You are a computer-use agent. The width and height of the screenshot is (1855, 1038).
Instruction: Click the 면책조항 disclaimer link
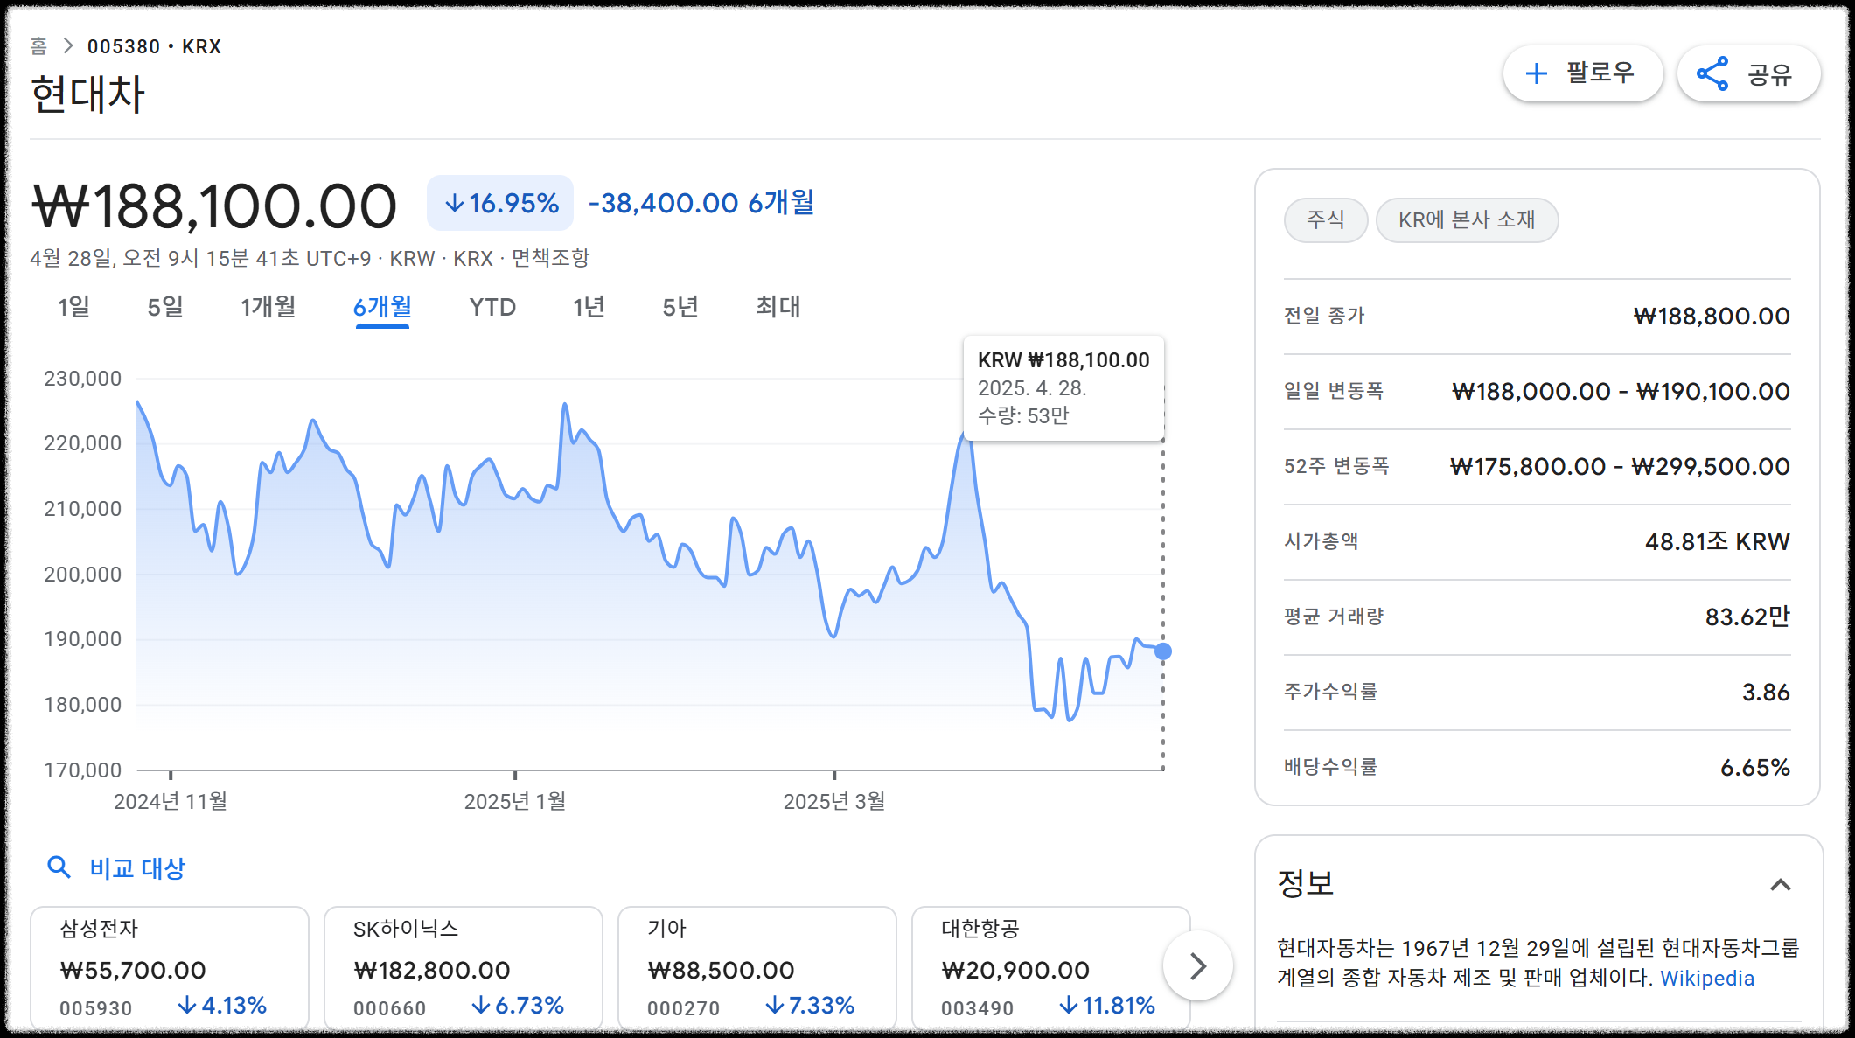pos(550,258)
